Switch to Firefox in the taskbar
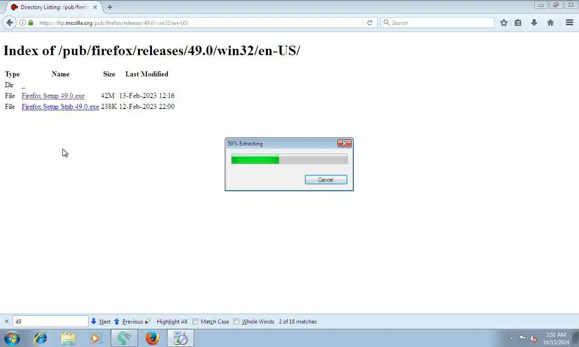This screenshot has height=347, width=579. click(x=152, y=338)
